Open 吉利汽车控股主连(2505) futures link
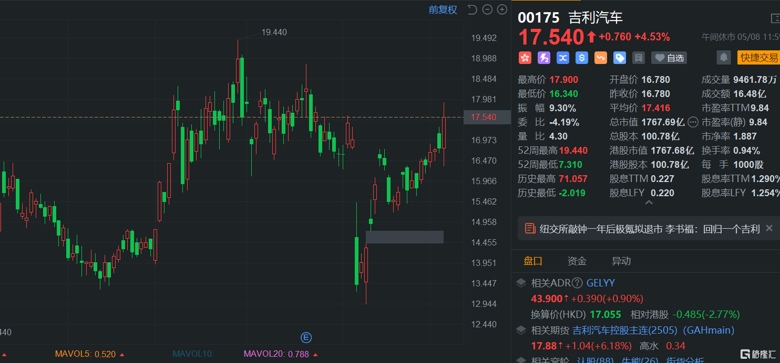This screenshot has width=780, height=363. pos(625,330)
